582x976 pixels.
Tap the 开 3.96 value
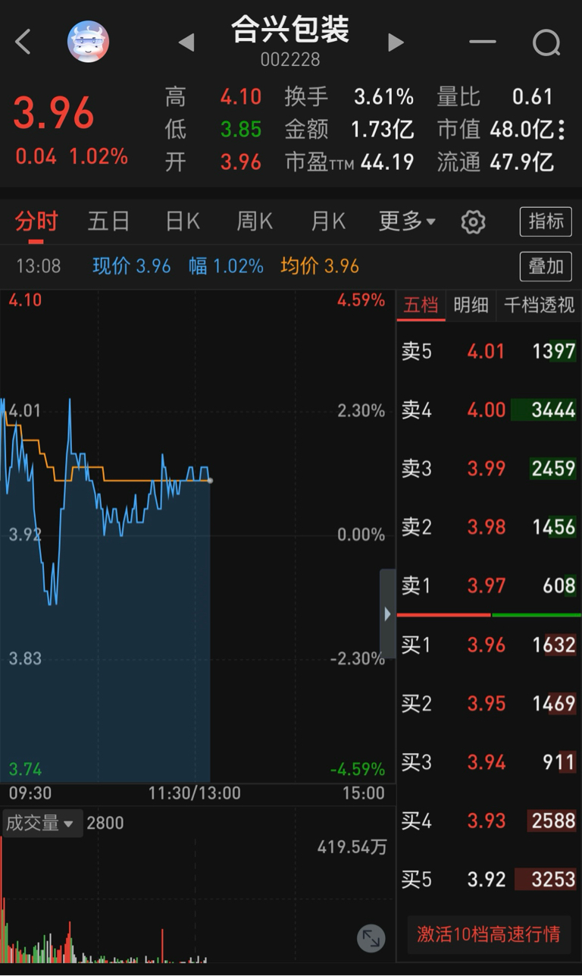(241, 162)
